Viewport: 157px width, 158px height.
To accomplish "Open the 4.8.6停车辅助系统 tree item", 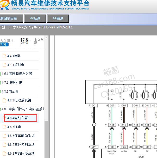I will [21, 136].
